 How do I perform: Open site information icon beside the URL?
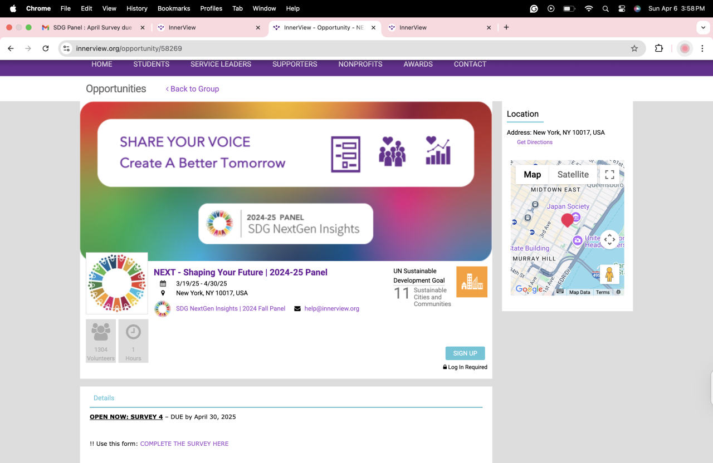pos(66,48)
